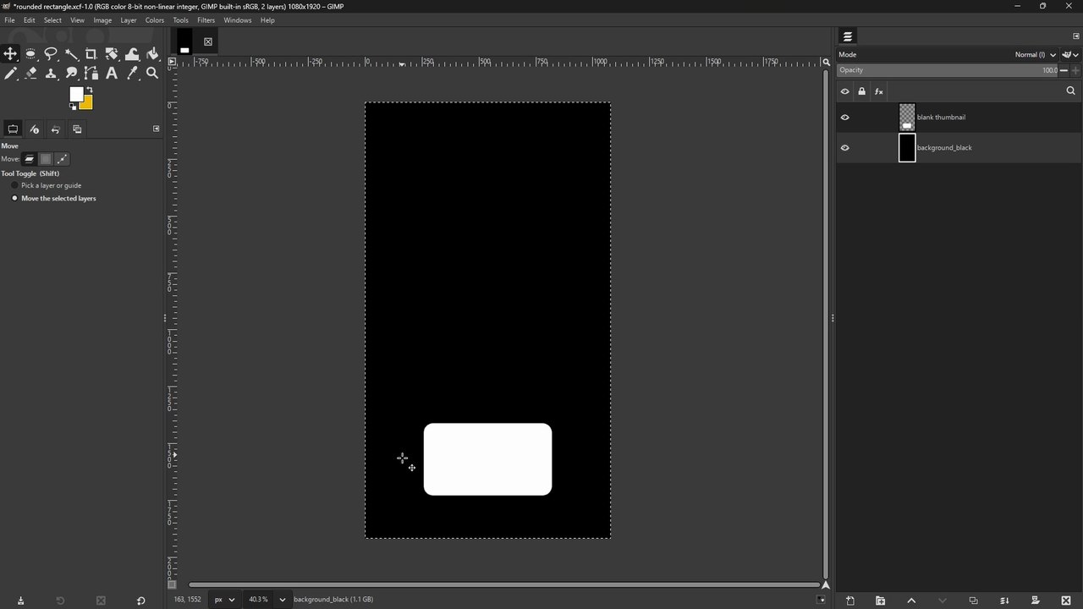Reset tool options to default values
The width and height of the screenshot is (1083, 609).
140,601
